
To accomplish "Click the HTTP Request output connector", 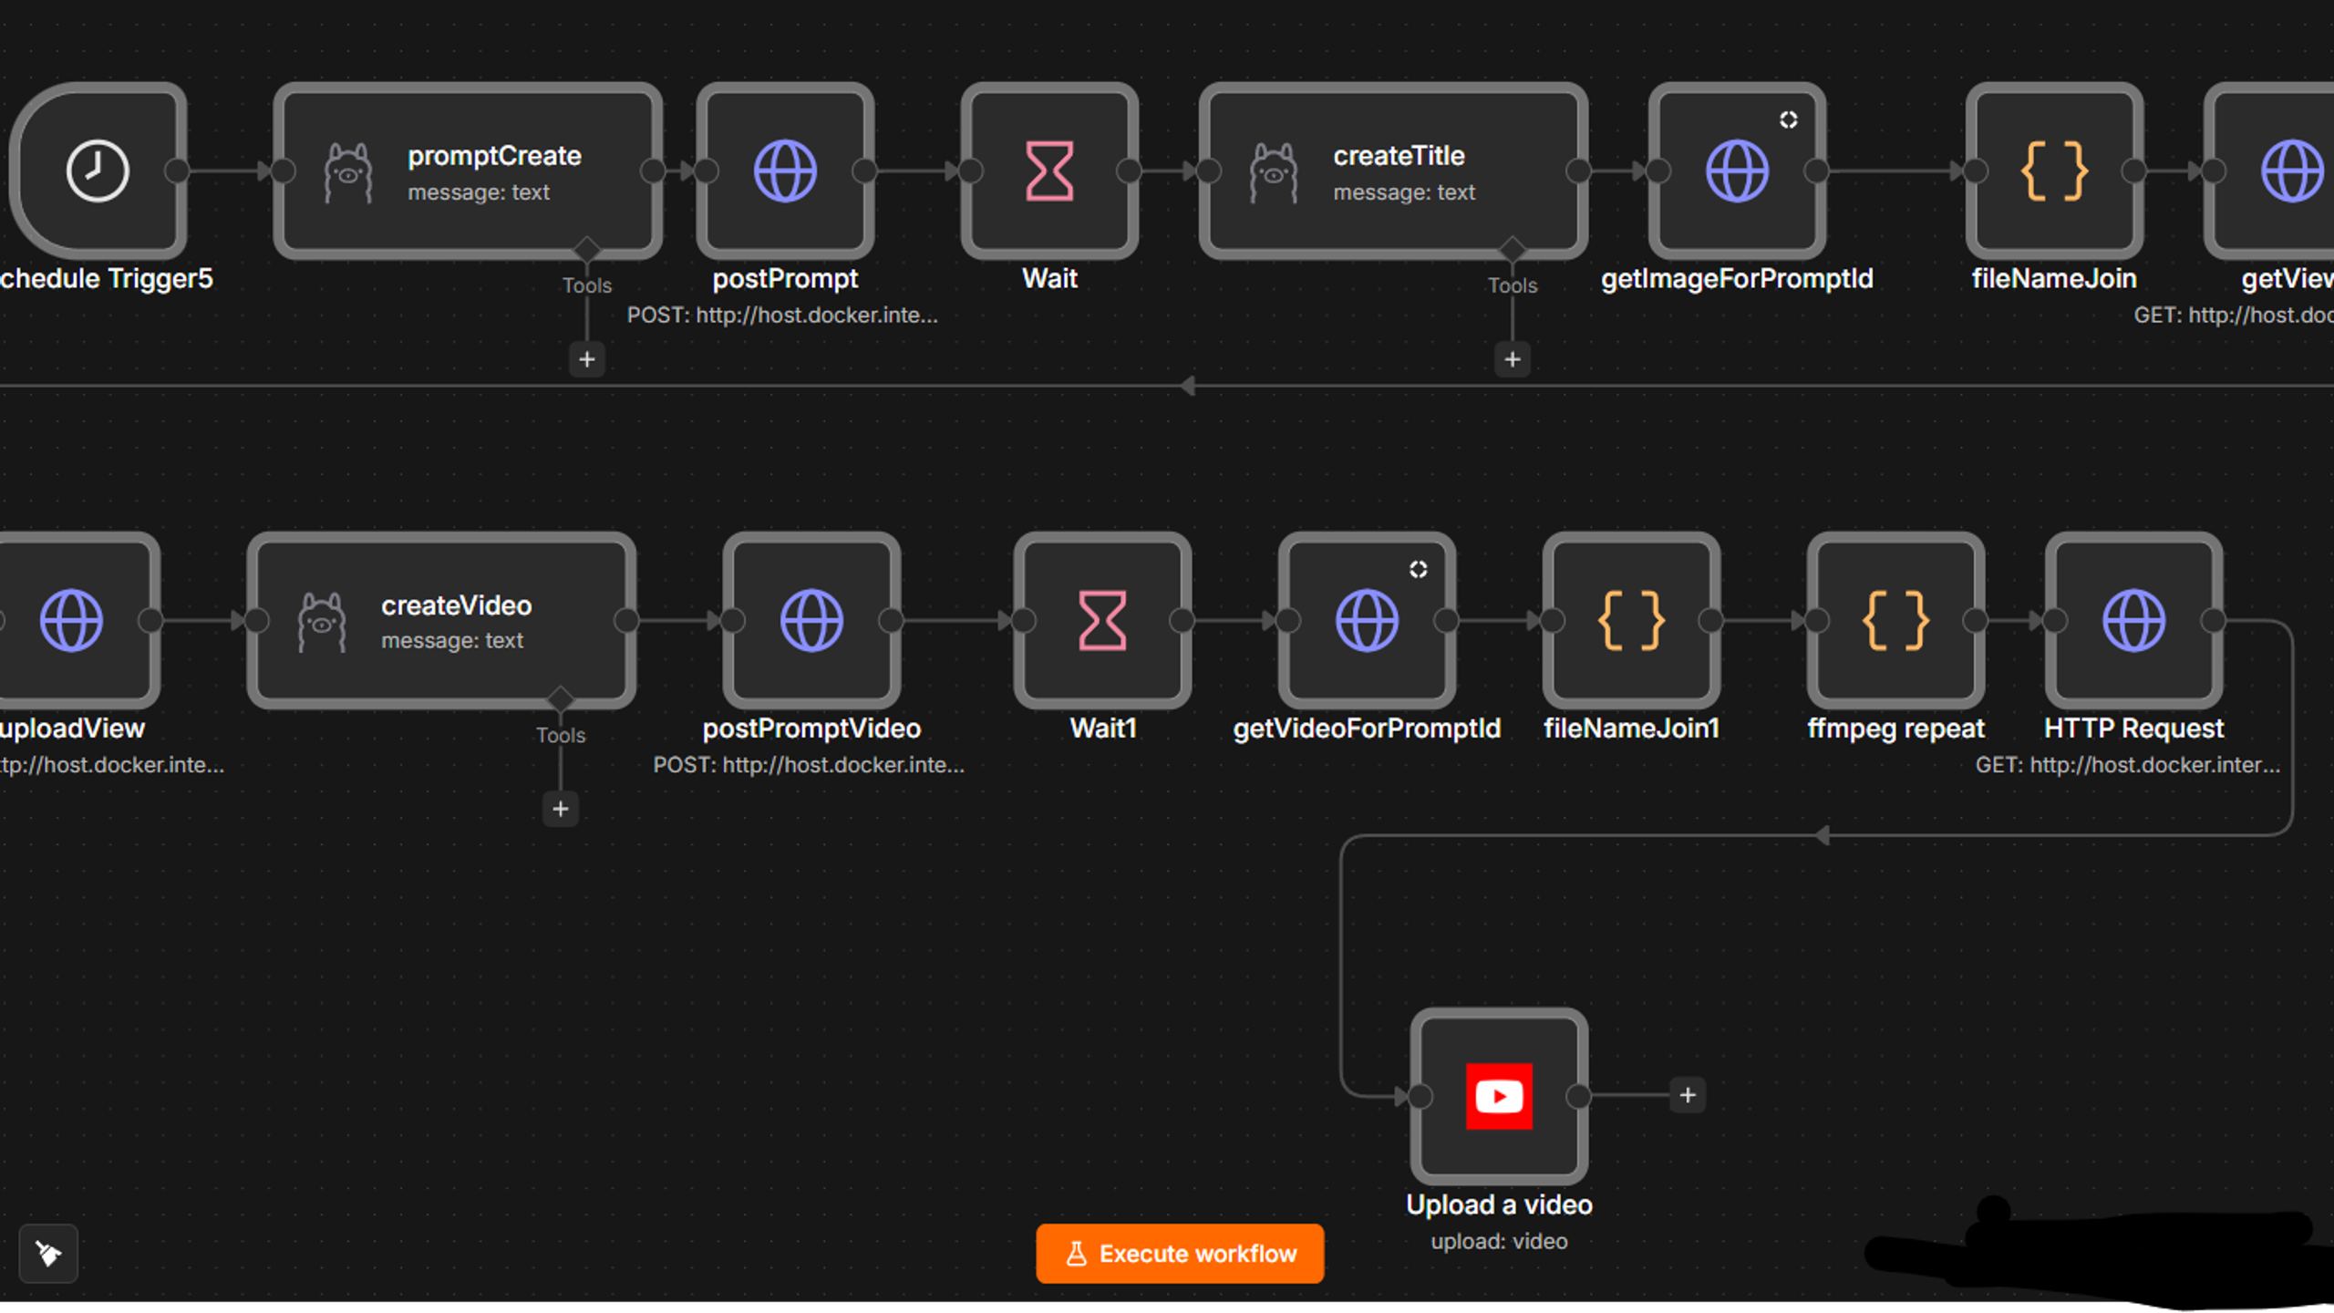I will tap(2213, 620).
